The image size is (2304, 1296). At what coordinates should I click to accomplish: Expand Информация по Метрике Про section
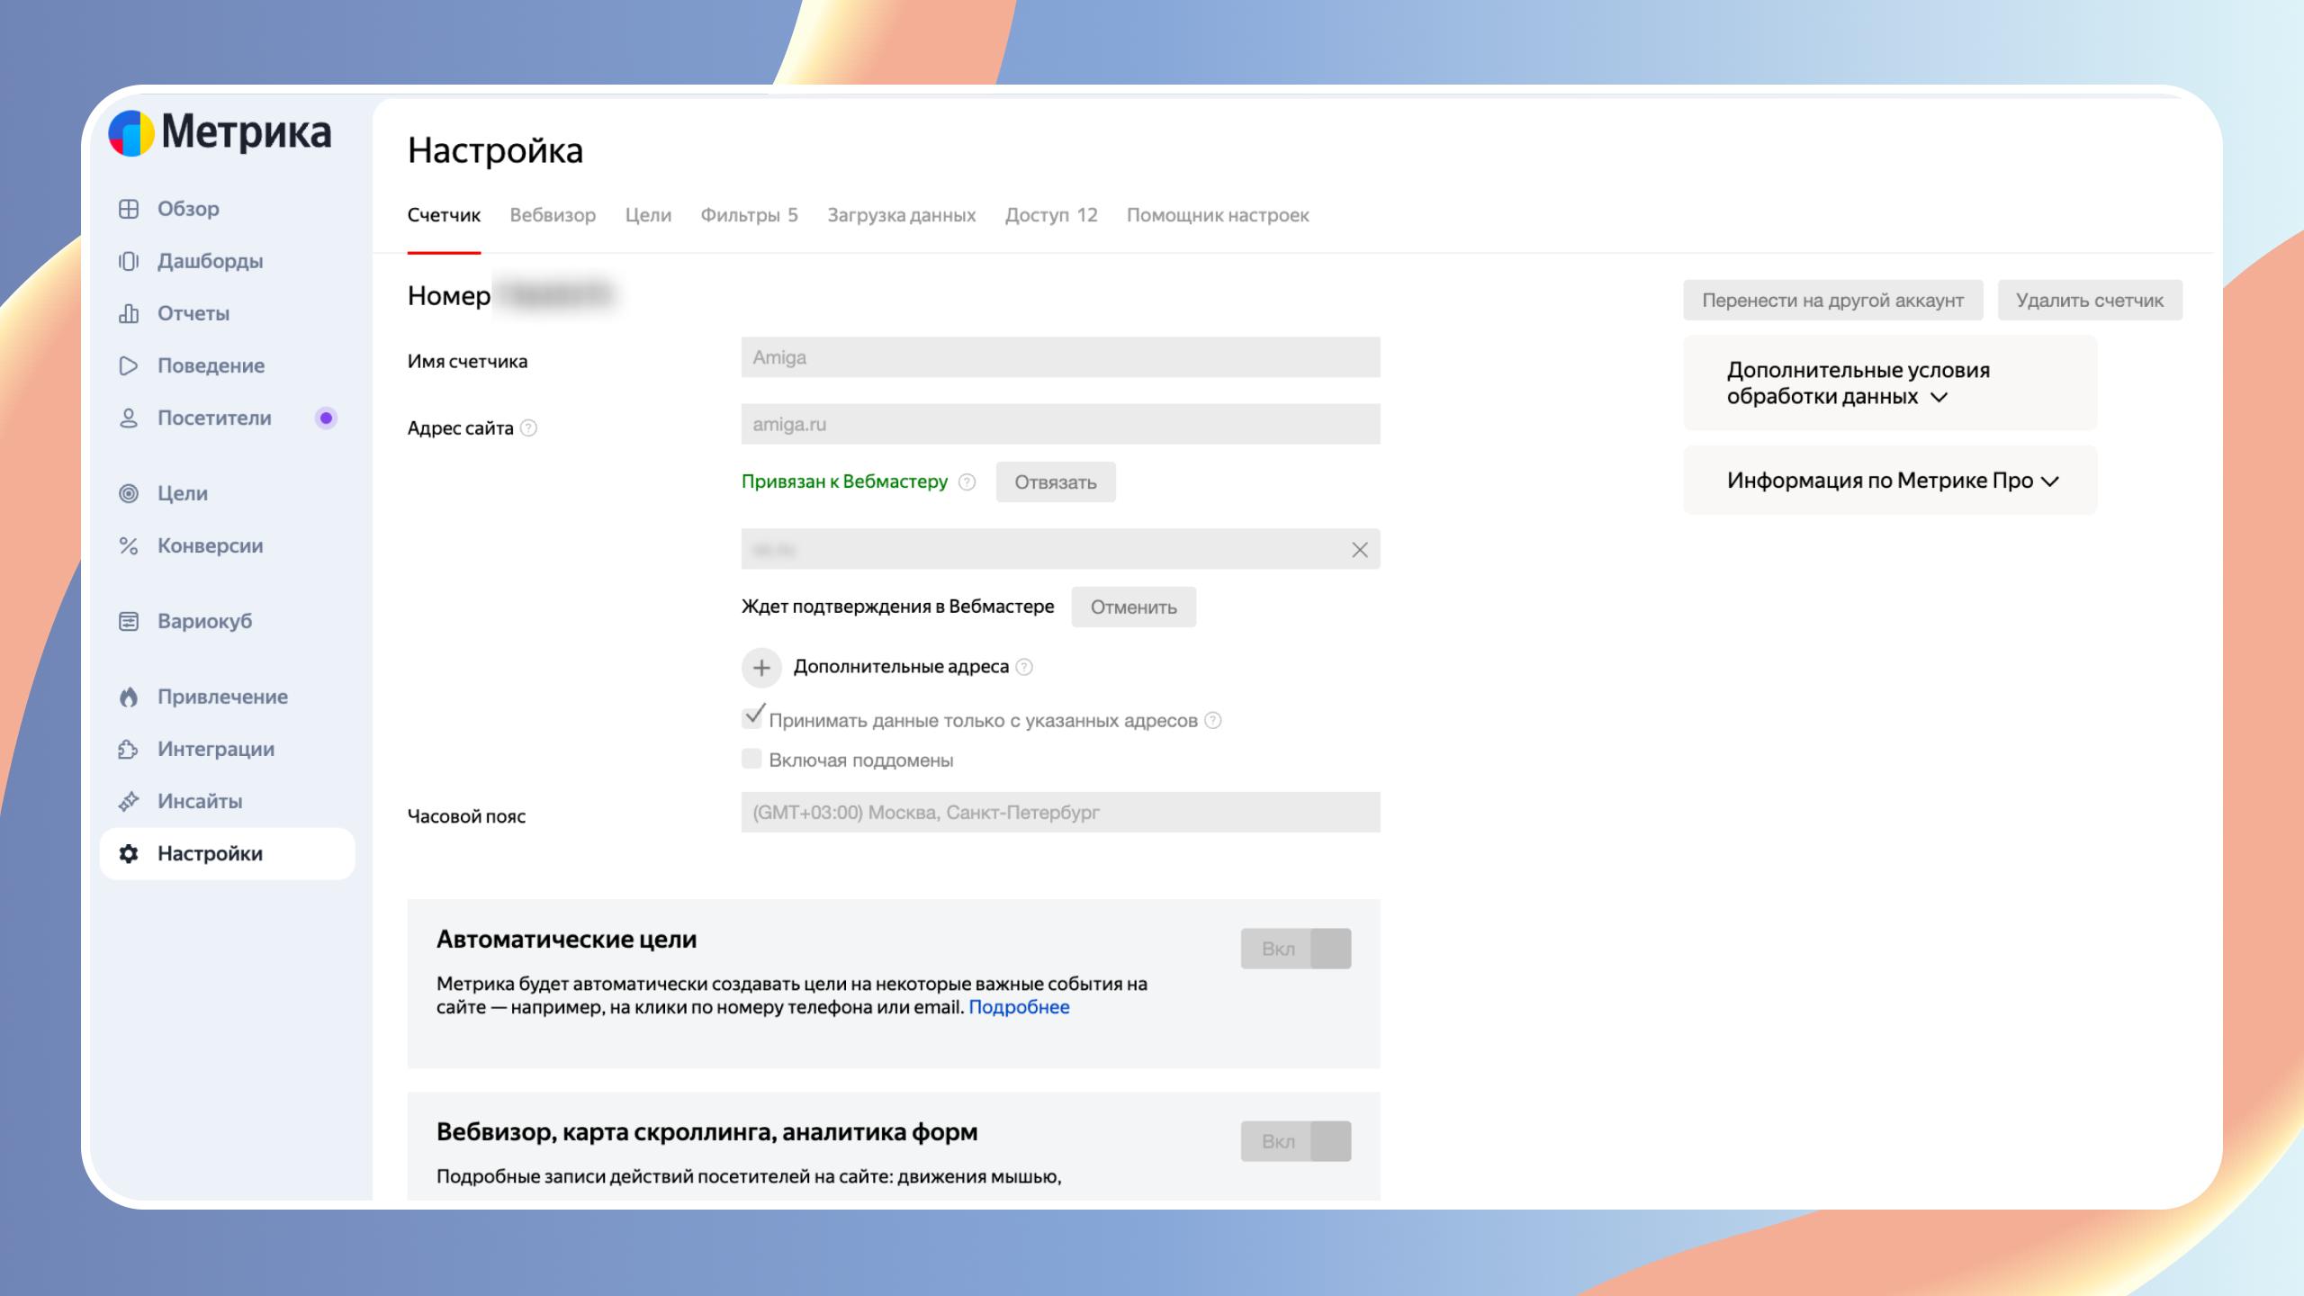tap(1890, 481)
